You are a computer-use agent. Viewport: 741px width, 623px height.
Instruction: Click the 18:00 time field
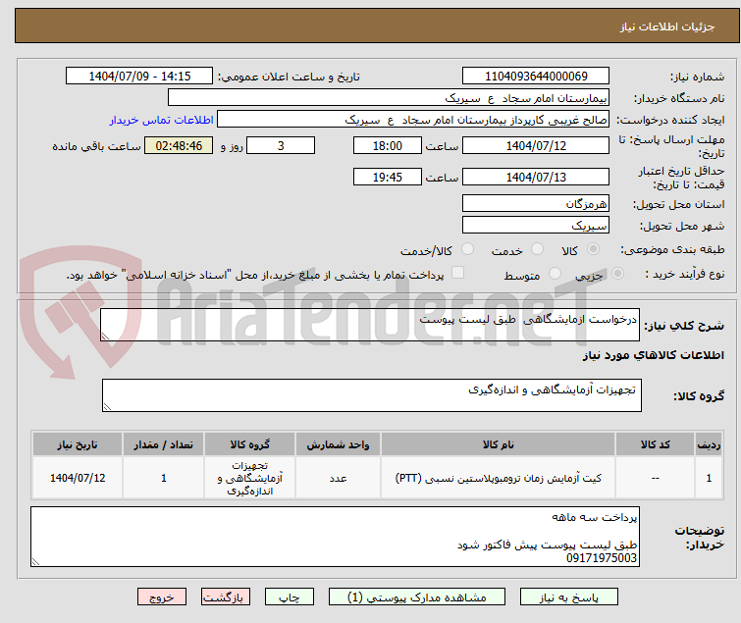[388, 145]
